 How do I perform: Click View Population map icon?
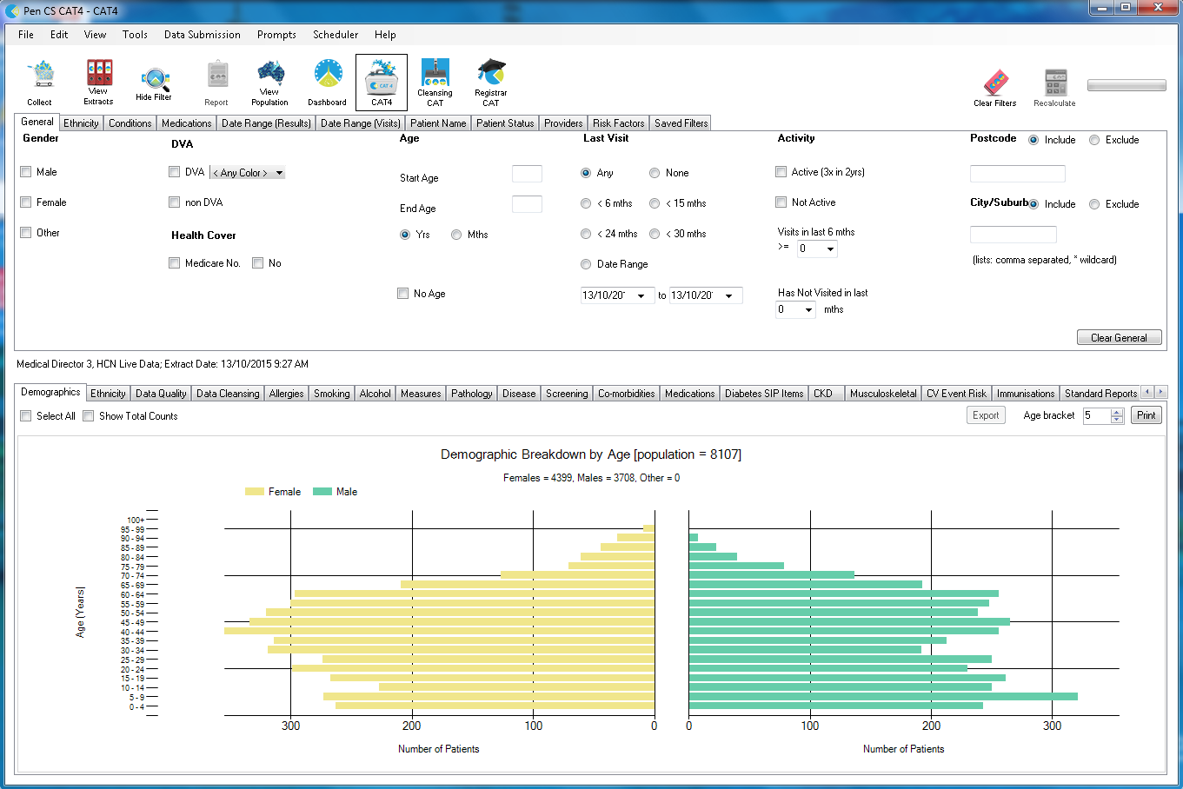pos(270,72)
